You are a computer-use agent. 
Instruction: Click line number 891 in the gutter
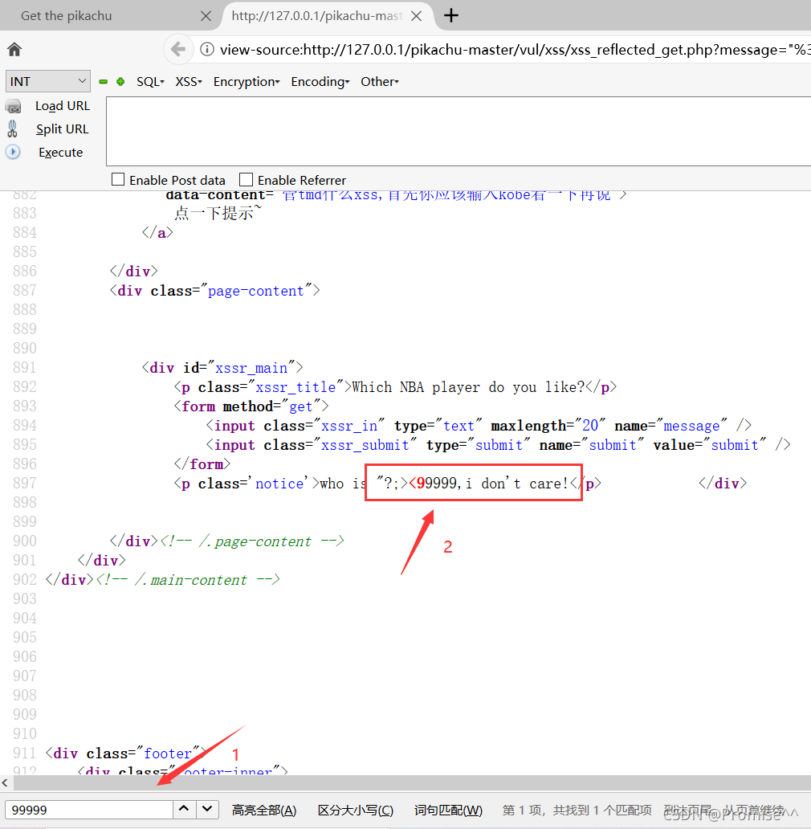25,367
